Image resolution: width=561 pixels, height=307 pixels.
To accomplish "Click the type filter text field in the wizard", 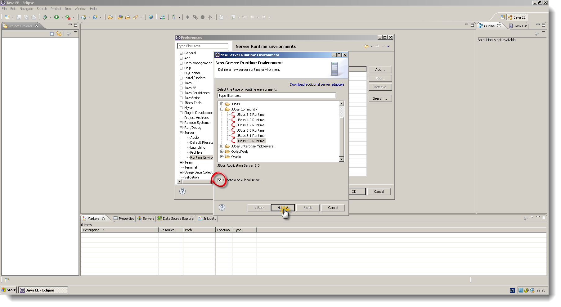I will tap(276, 95).
